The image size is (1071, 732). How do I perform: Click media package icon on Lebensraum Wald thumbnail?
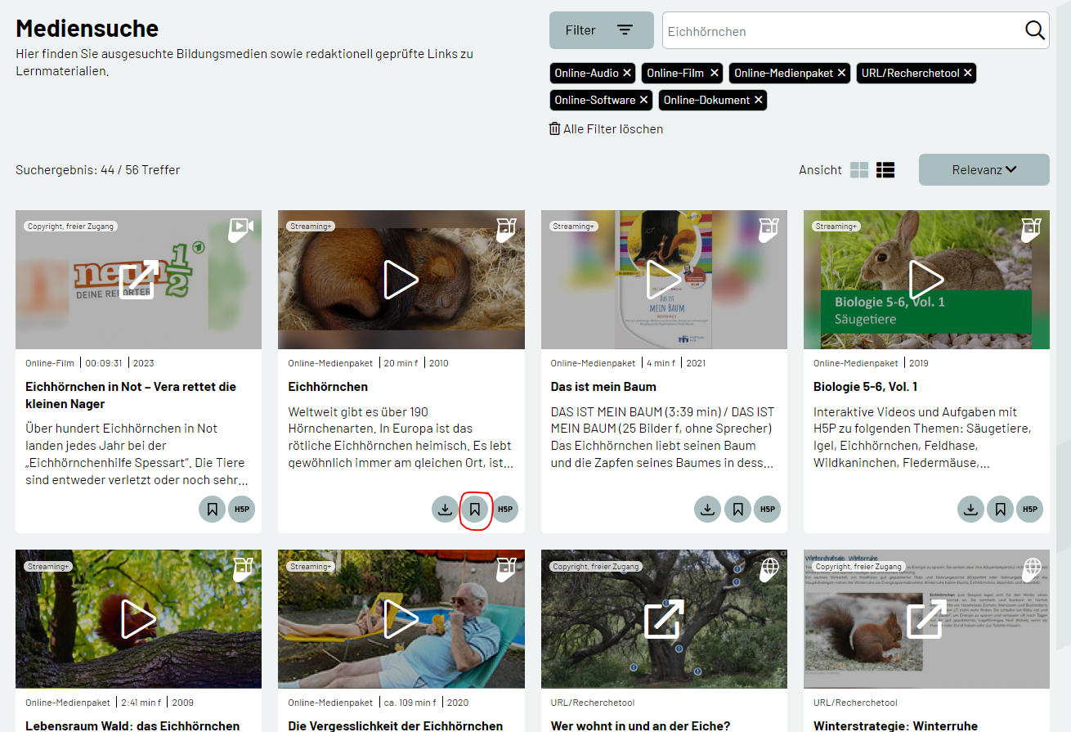coord(244,568)
